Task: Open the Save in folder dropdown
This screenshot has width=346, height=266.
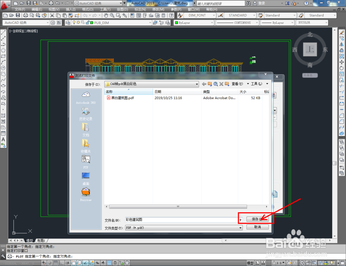Action: (x=152, y=84)
